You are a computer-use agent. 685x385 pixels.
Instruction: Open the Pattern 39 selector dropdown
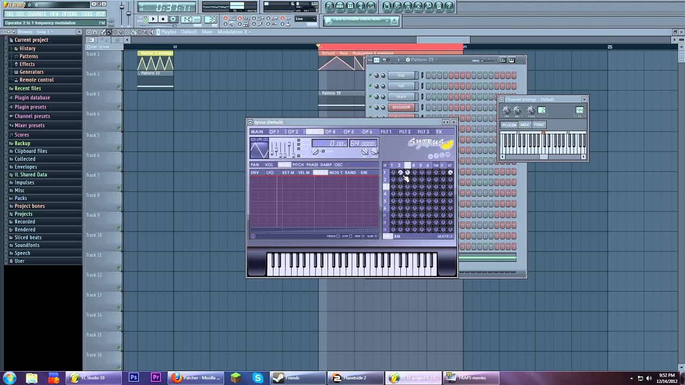[422, 60]
